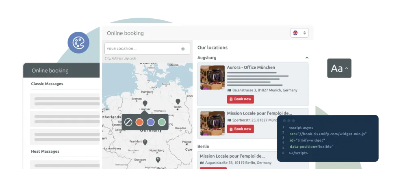This screenshot has height=169, width=397.
Task: Click the Berlin section heading
Action: [203, 147]
